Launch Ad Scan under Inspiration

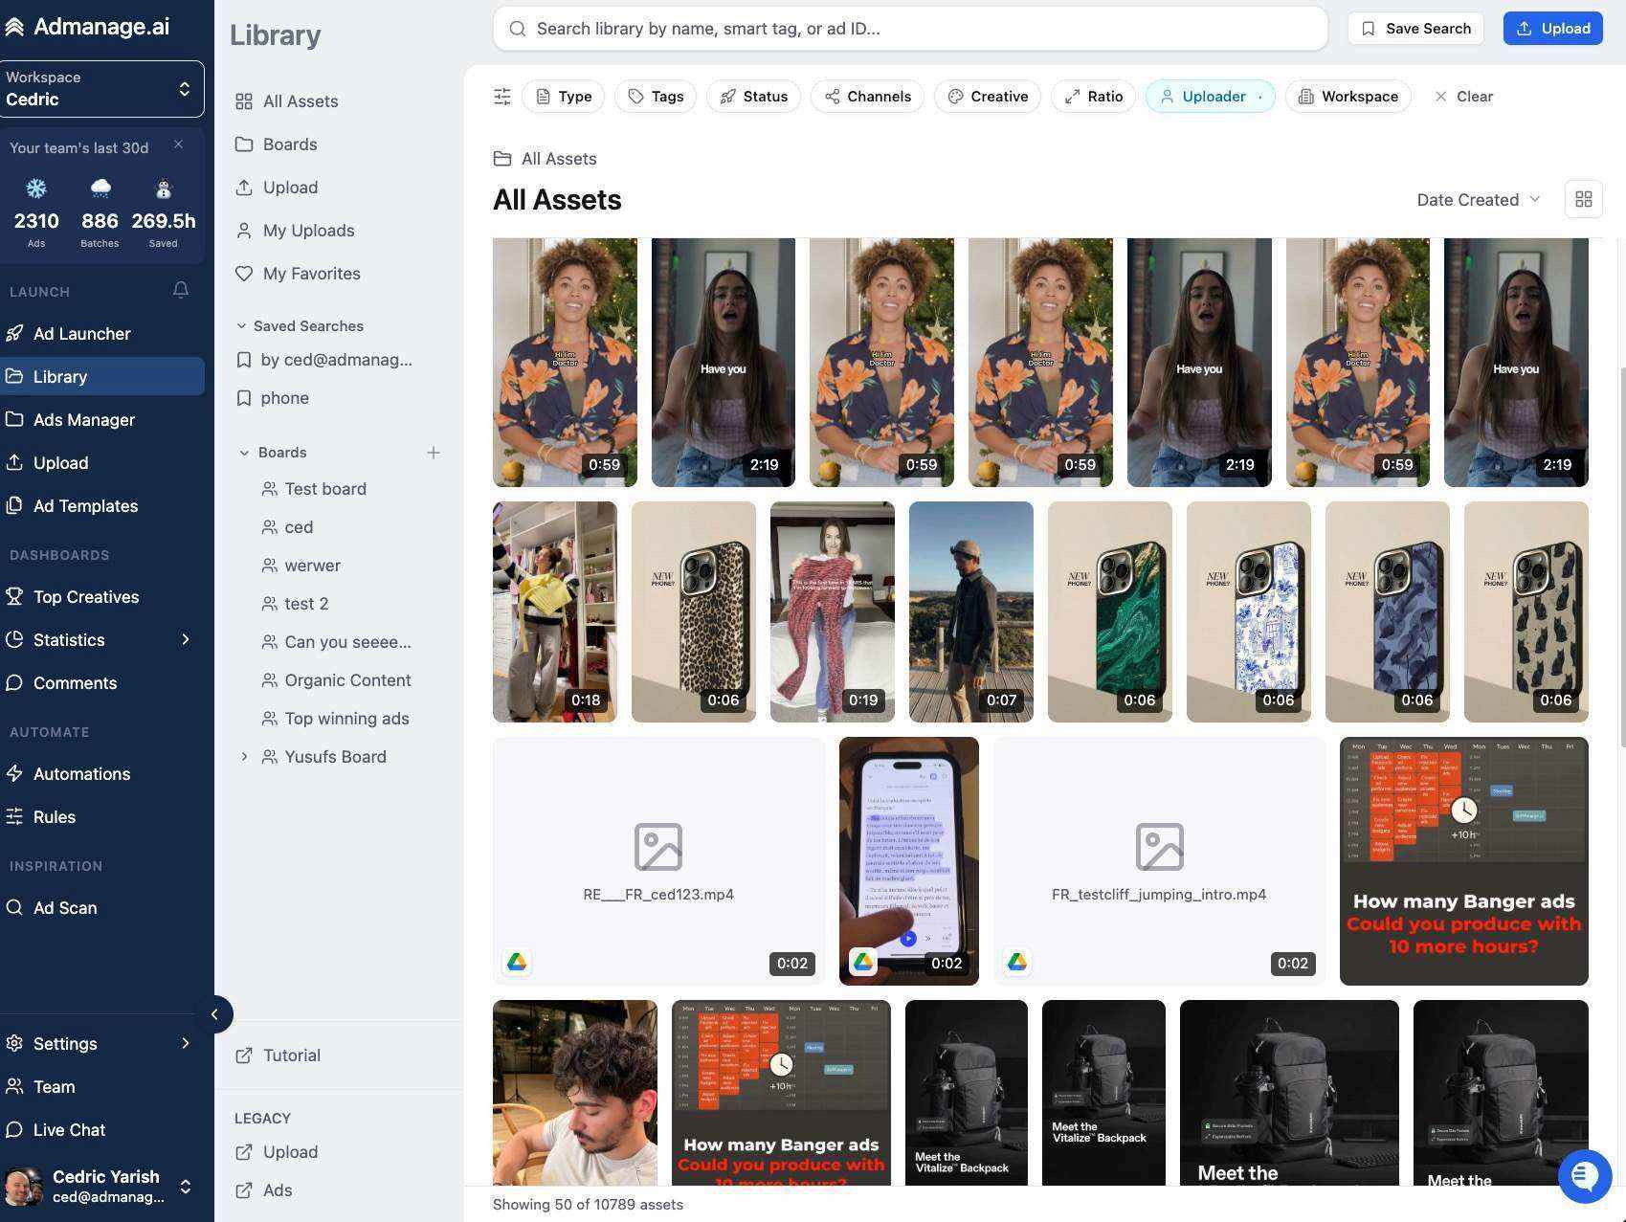[x=65, y=907]
